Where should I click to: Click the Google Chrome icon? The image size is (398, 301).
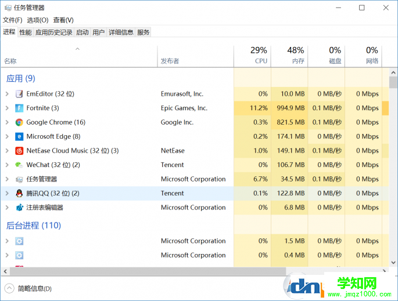pos(19,122)
